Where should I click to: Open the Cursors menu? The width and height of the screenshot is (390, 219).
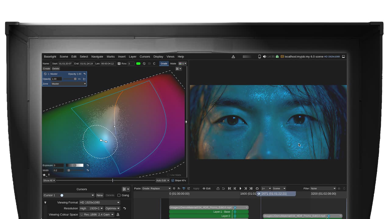(x=145, y=57)
